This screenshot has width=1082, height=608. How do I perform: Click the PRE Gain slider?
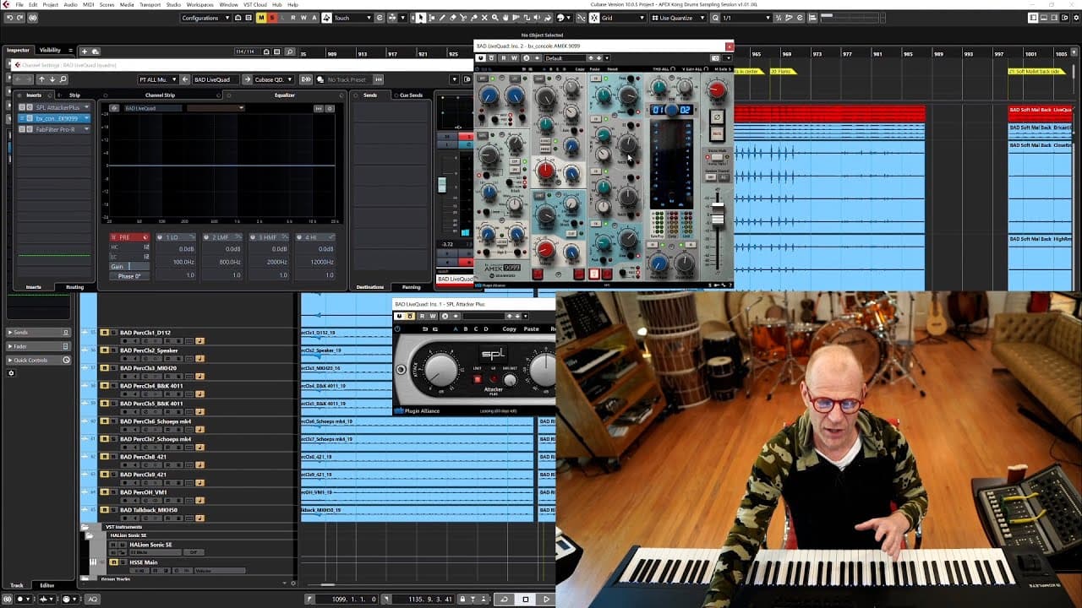(129, 266)
